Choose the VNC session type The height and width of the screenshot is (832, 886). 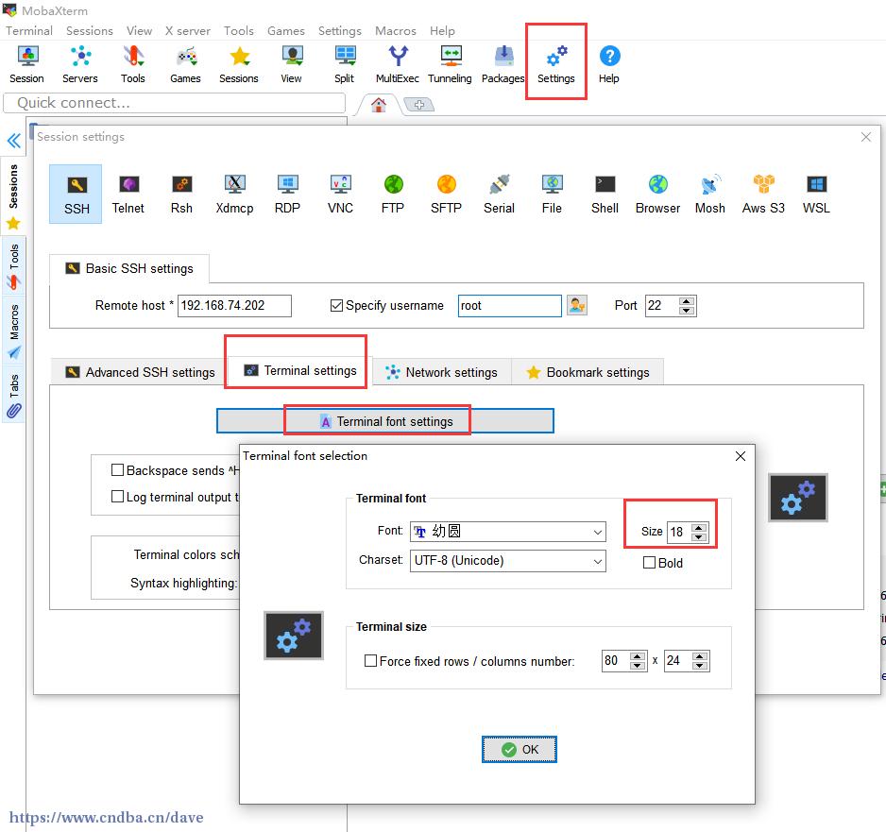click(340, 195)
